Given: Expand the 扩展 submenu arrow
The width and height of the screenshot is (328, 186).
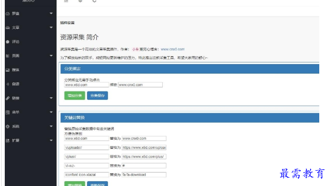Looking at the screenshot, I should point(51,140).
